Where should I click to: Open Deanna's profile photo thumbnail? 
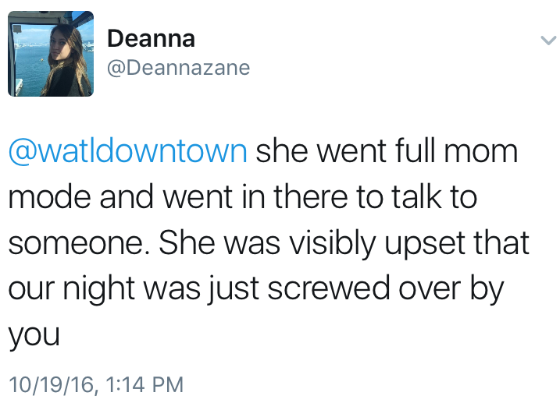pos(51,54)
